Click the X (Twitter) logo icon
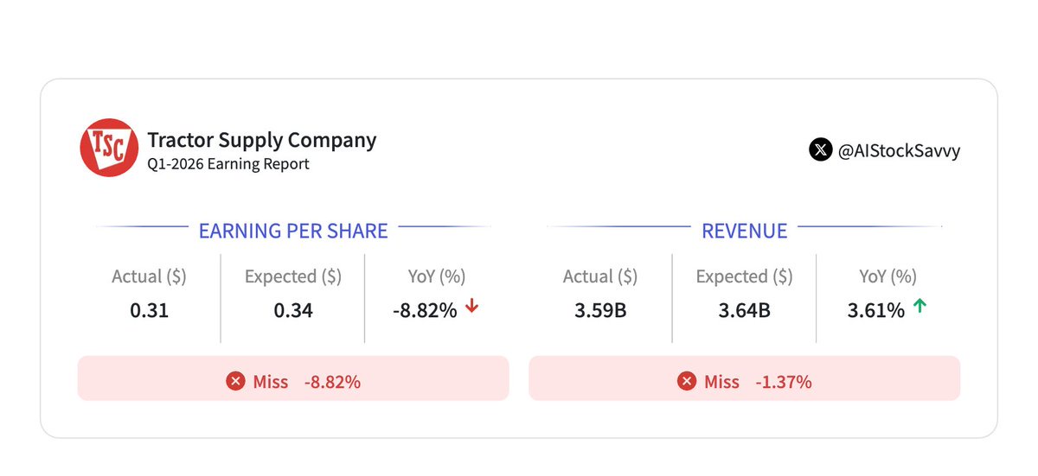This screenshot has height=476, width=1038. (x=820, y=149)
